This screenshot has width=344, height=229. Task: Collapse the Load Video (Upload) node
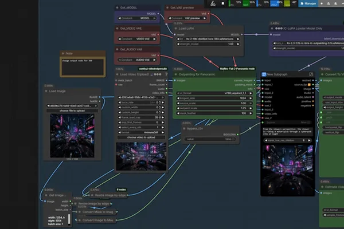pos(117,74)
